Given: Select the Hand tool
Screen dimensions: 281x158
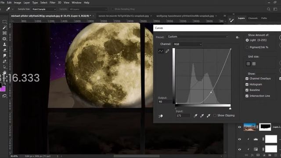Looking at the screenshot, I should [4, 72].
